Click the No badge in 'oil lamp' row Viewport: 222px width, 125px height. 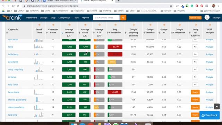click(195, 77)
